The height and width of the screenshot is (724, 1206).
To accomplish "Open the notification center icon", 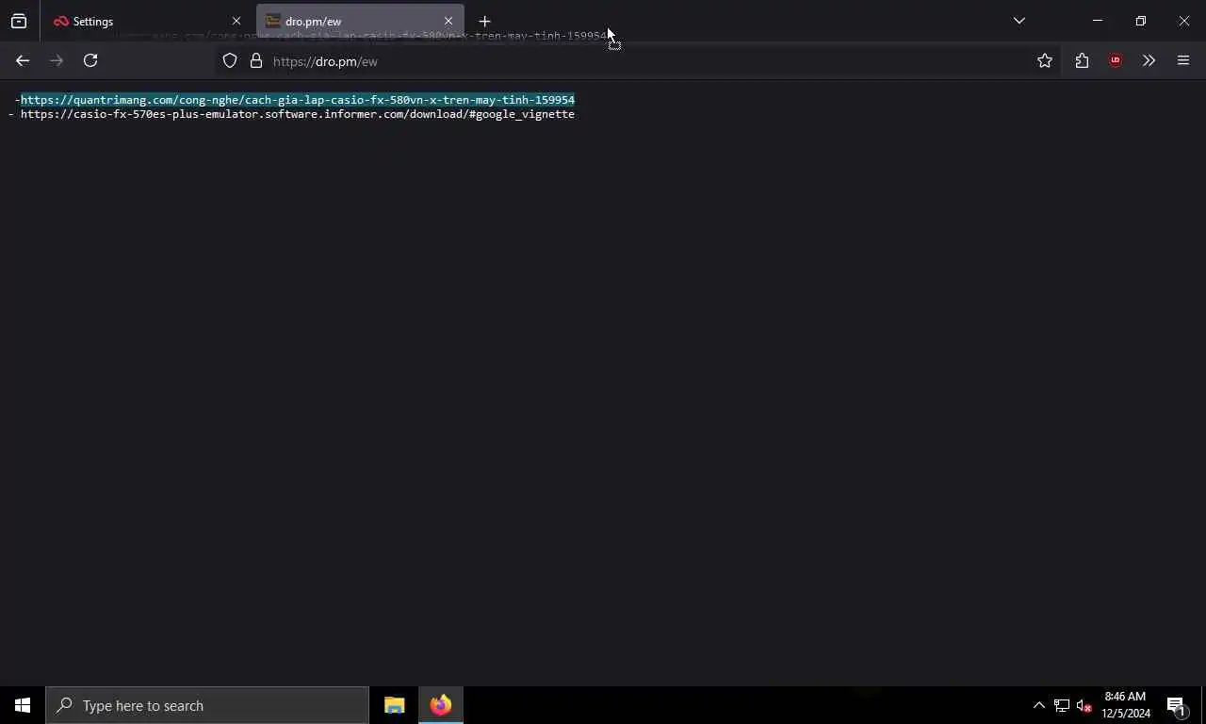I will [1176, 705].
